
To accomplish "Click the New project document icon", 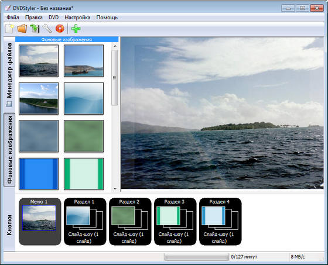I will pyautogui.click(x=9, y=29).
